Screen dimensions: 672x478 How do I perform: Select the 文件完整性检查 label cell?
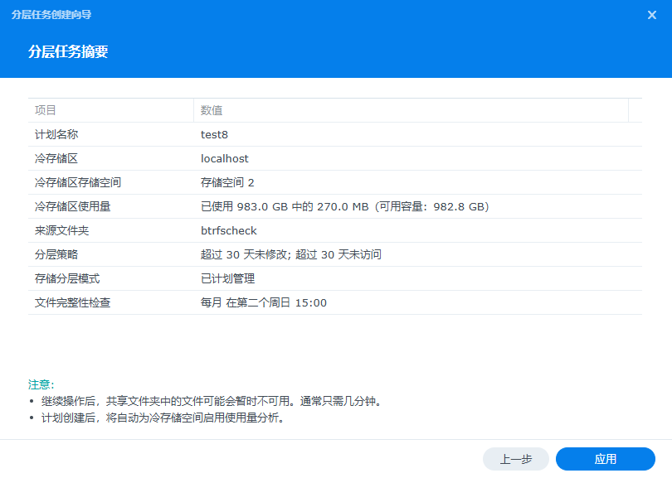[x=73, y=302]
